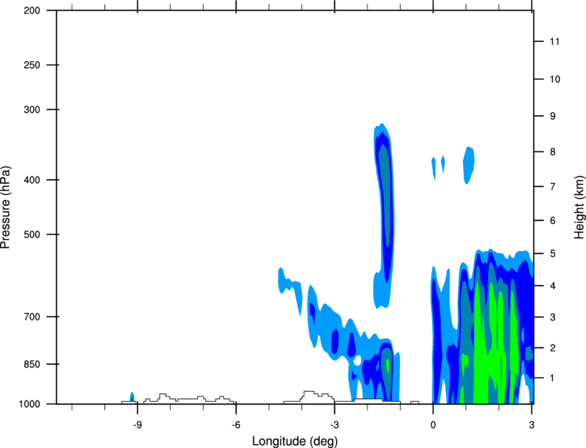Pick the 10 km height label
The width and height of the screenshot is (586, 448).
pyautogui.click(x=554, y=79)
